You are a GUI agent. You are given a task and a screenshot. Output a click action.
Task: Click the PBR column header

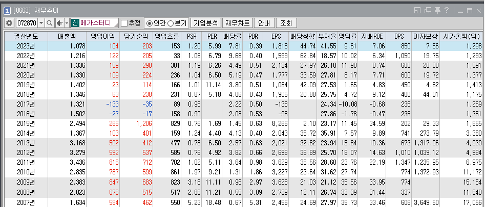click(253, 36)
